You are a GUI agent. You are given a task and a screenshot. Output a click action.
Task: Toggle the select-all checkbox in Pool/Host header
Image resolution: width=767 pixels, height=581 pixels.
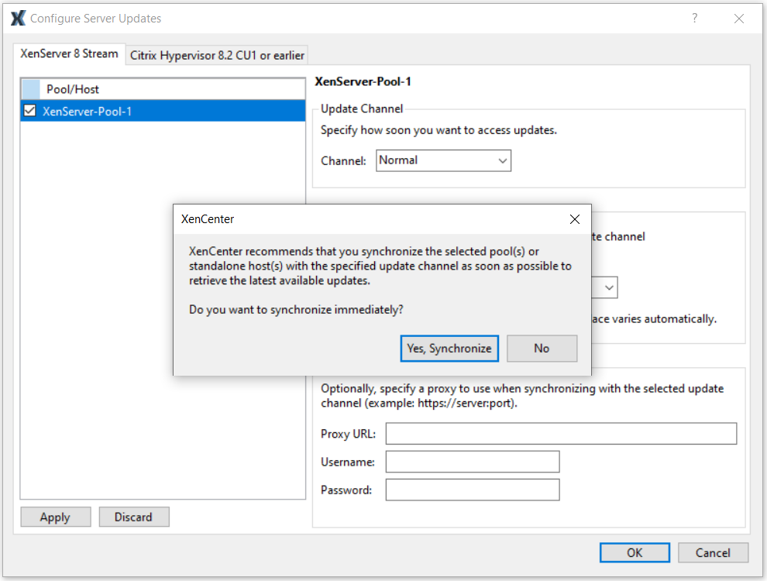[31, 89]
